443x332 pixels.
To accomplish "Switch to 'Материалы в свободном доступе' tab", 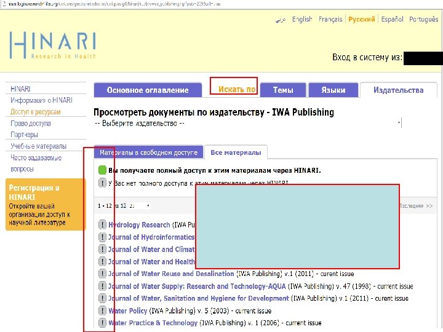I will pos(149,152).
